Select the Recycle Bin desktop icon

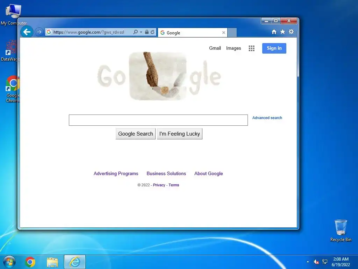(x=341, y=230)
